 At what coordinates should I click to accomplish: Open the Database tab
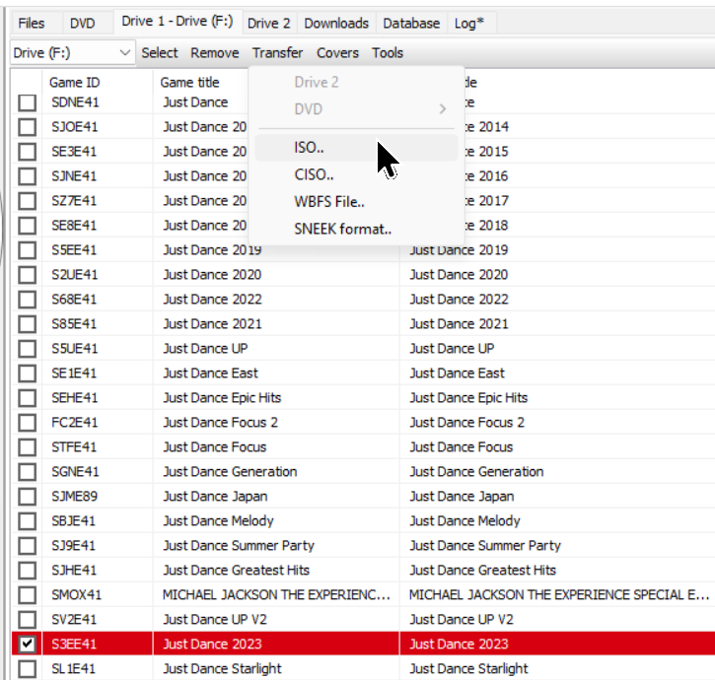pyautogui.click(x=411, y=23)
